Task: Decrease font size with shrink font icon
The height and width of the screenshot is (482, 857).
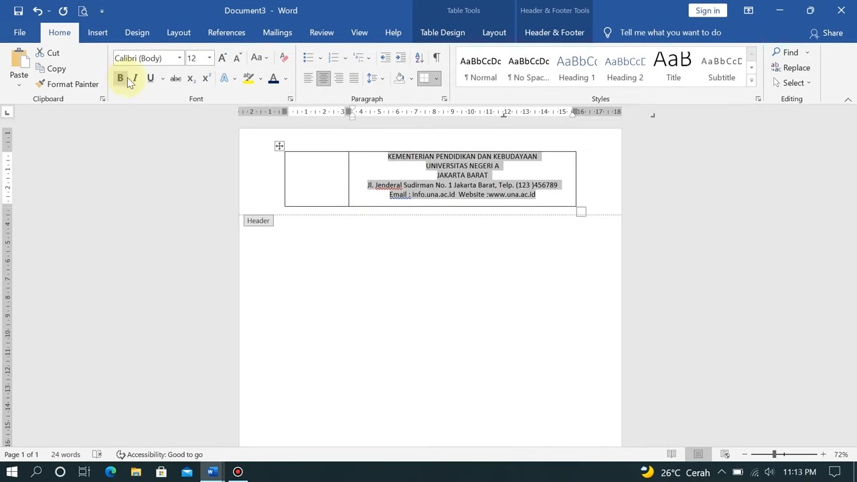Action: click(237, 58)
